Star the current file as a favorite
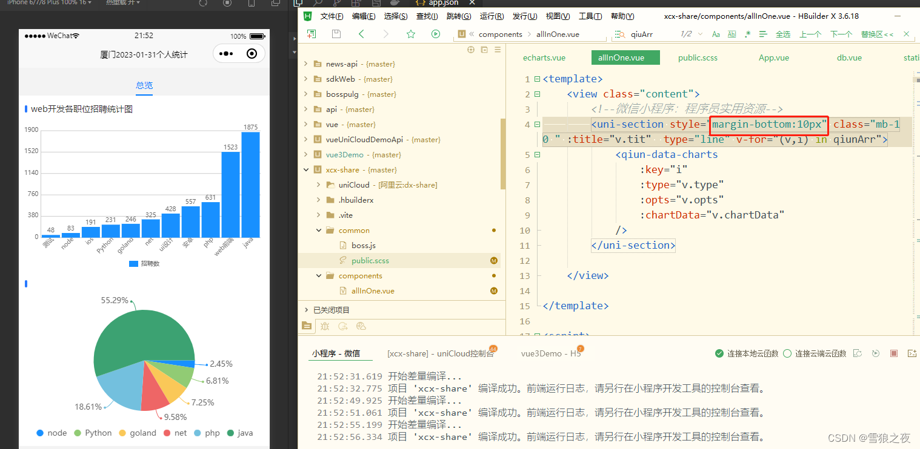 411,34
